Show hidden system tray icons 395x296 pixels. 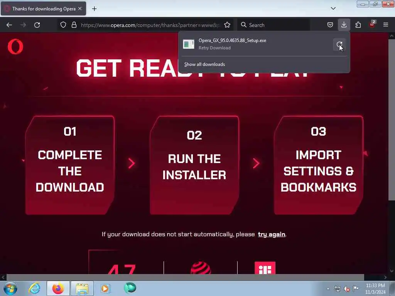tap(328, 289)
